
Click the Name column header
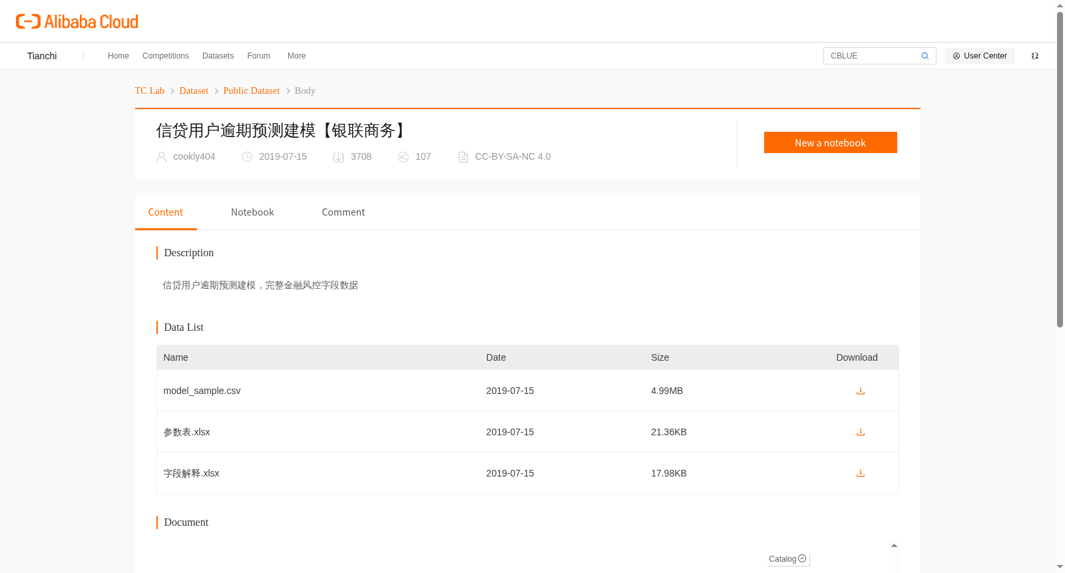(x=176, y=357)
